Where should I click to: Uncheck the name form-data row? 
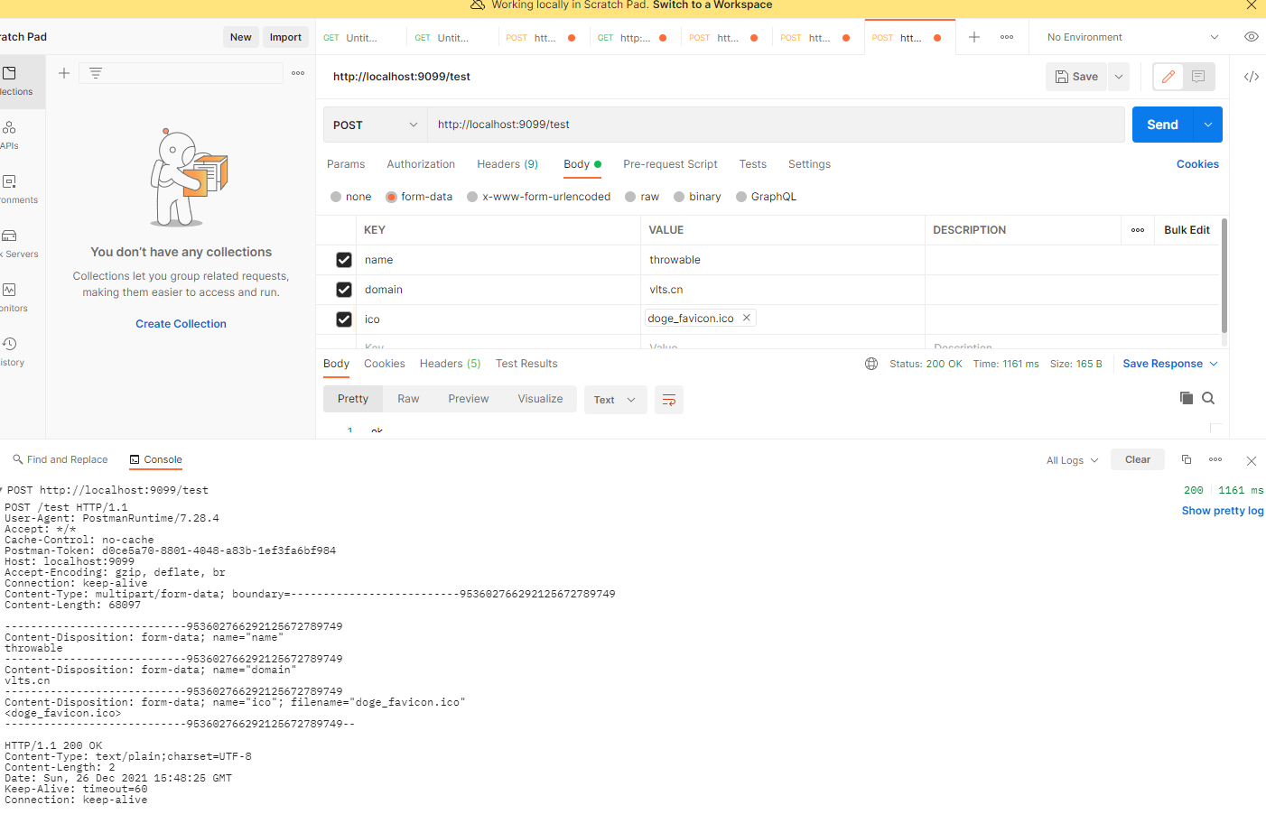pyautogui.click(x=344, y=259)
